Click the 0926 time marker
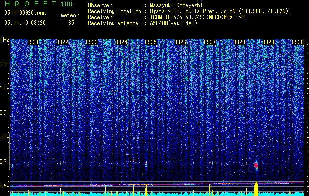 180,42
